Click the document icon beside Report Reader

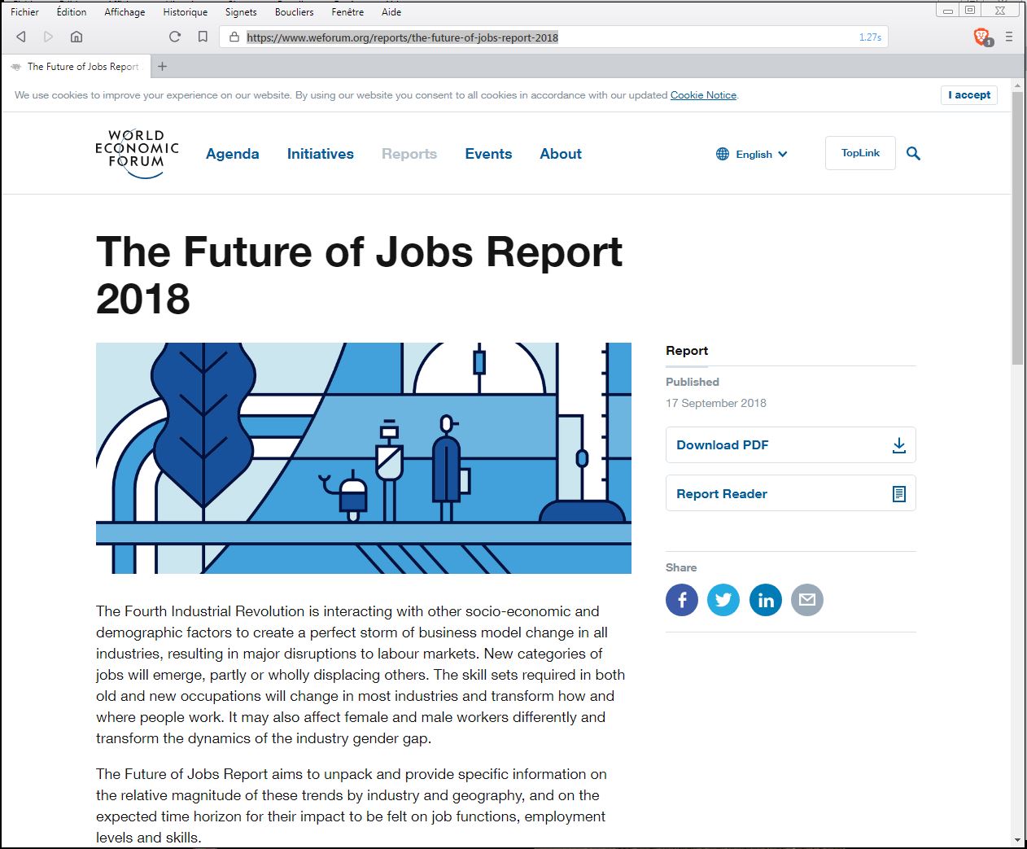point(898,494)
